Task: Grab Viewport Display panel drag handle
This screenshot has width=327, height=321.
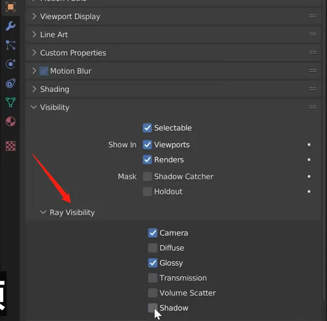Action: (x=313, y=16)
